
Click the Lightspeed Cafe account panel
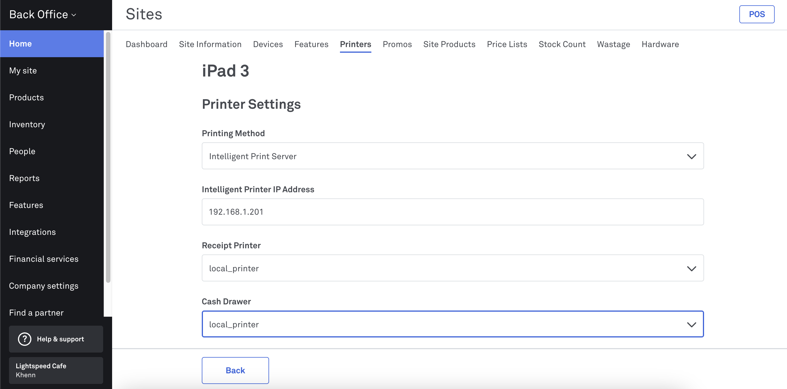tap(56, 370)
